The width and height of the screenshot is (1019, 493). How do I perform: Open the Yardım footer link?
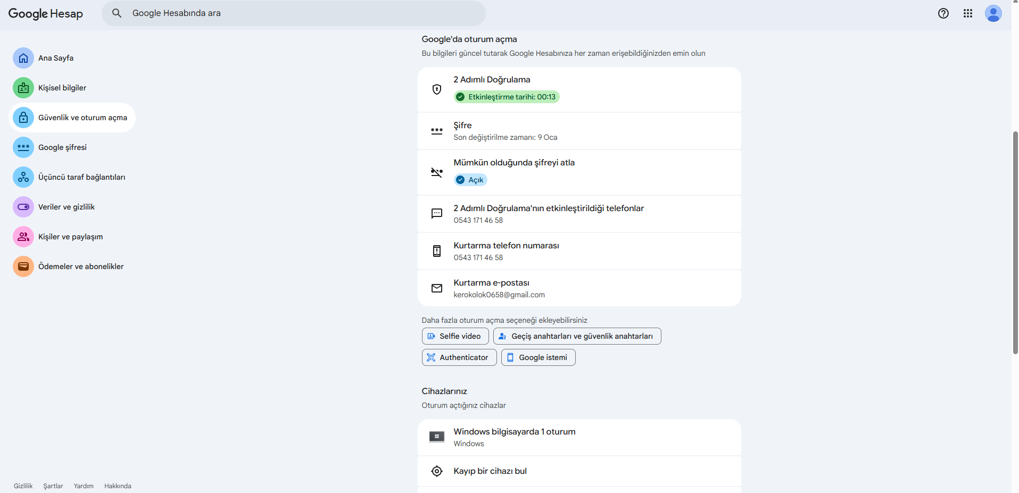pos(84,486)
